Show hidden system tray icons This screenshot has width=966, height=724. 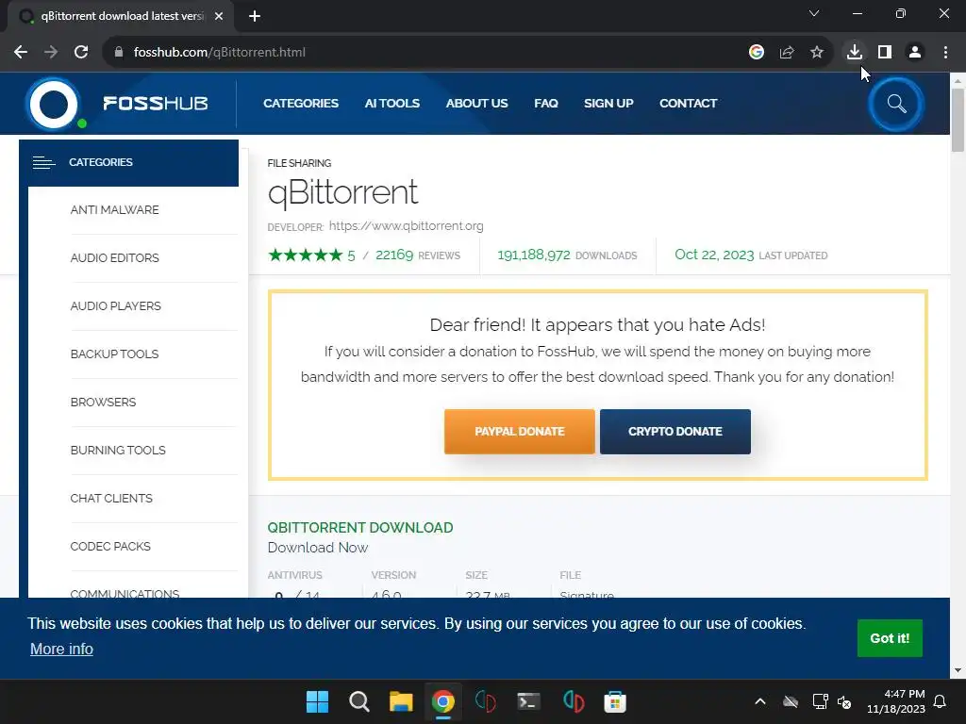760,701
